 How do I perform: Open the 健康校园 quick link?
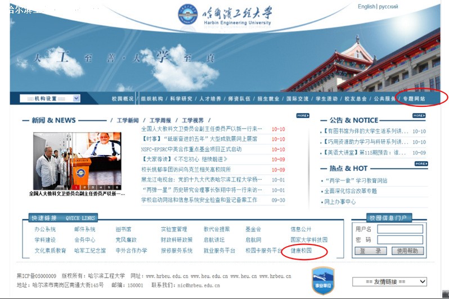tap(301, 251)
